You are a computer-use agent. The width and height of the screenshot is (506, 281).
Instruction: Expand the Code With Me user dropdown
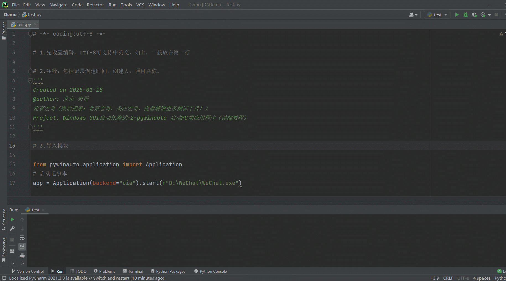tap(413, 15)
